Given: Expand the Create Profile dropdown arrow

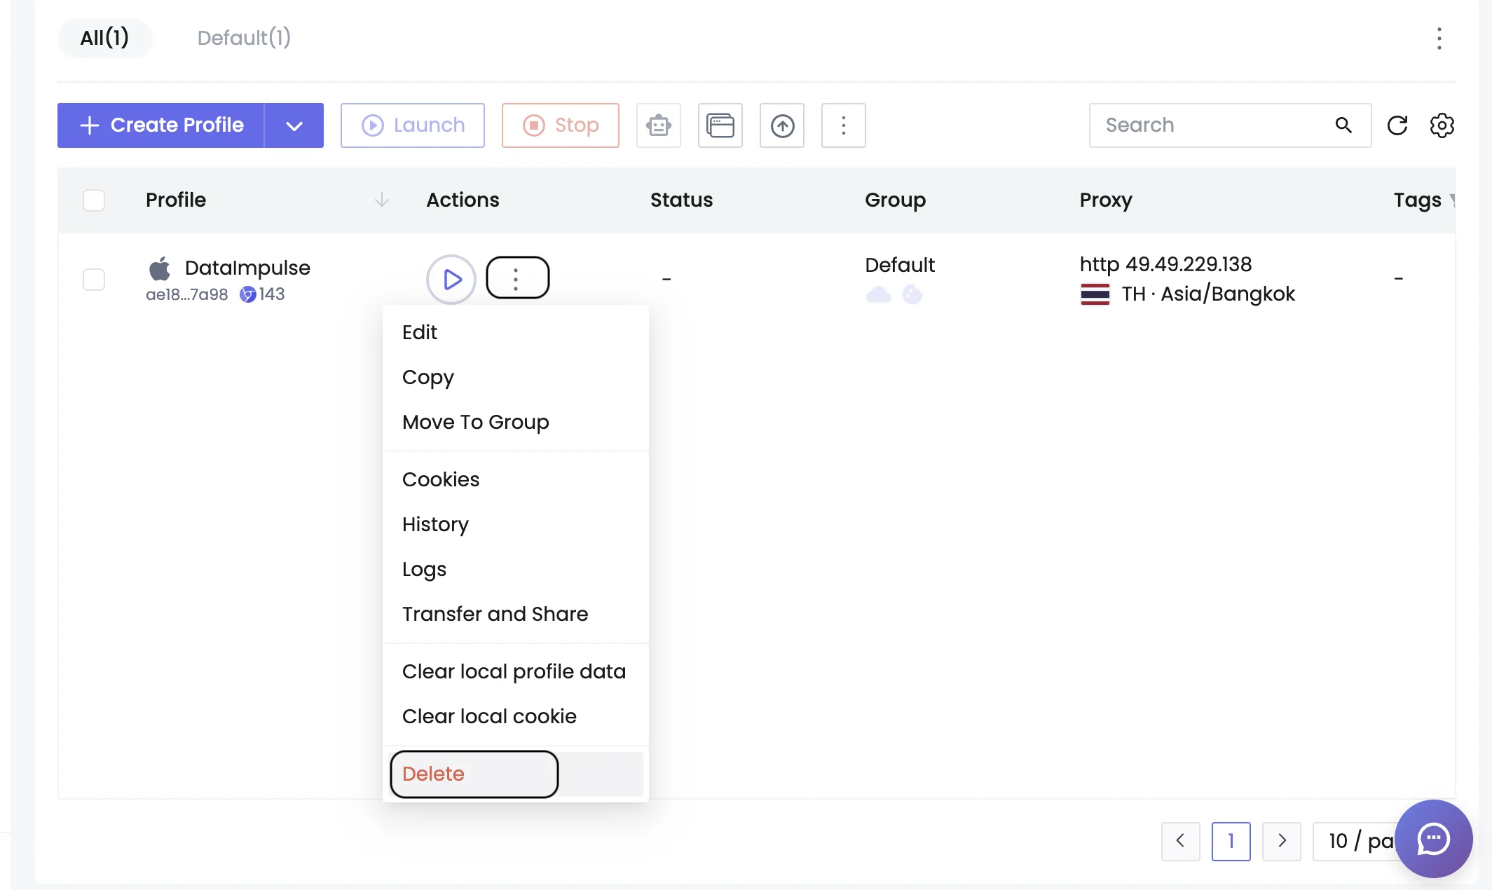Looking at the screenshot, I should click(294, 125).
